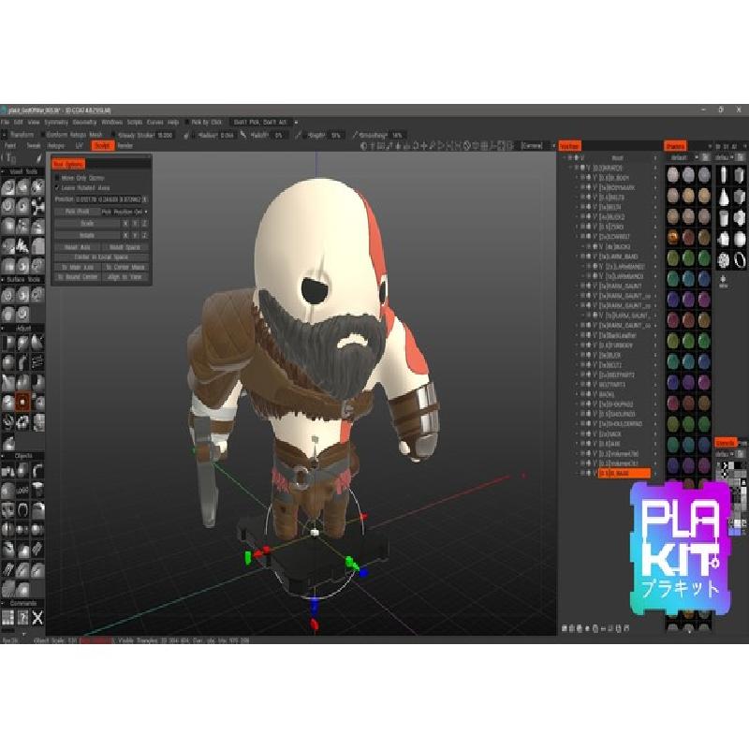Enable Move Only Gizmo checkbox
The width and height of the screenshot is (749, 749).
point(57,178)
